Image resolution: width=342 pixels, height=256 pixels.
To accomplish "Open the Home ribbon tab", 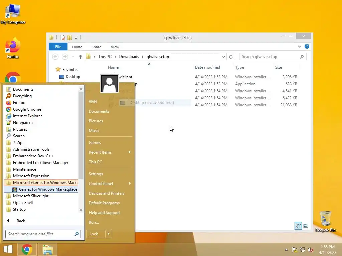I will point(77,47).
